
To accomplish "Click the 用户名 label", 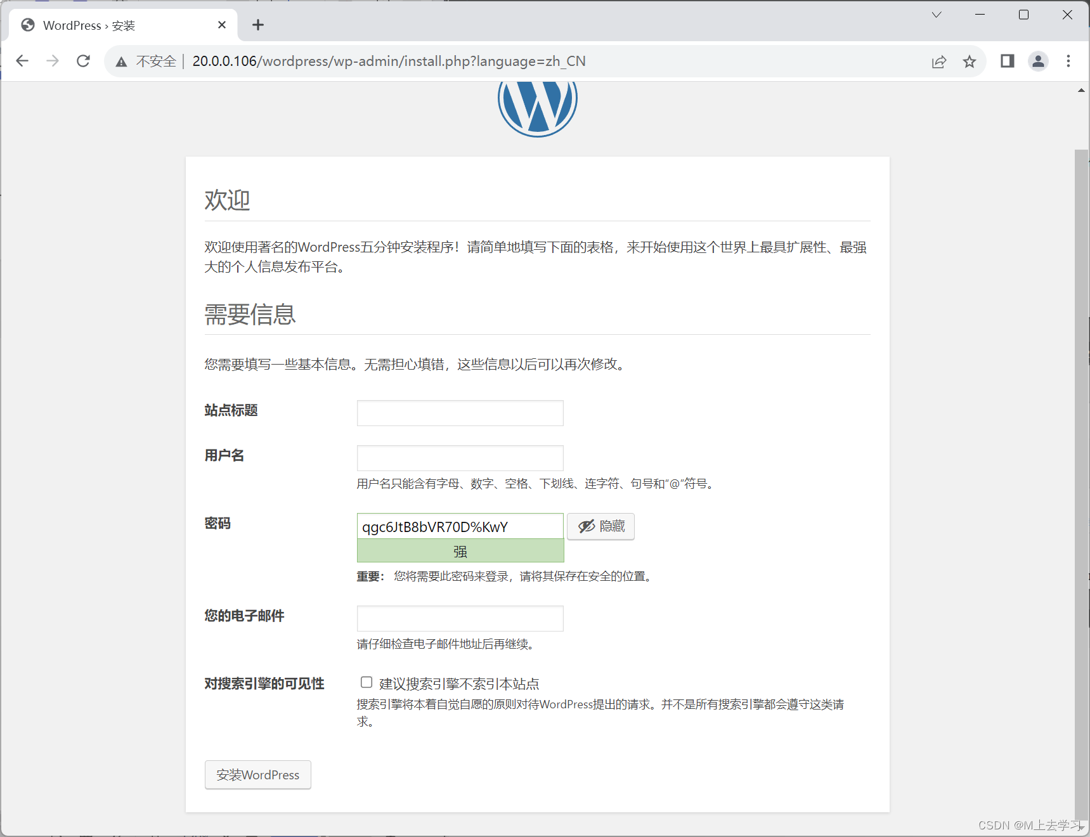I will [224, 455].
